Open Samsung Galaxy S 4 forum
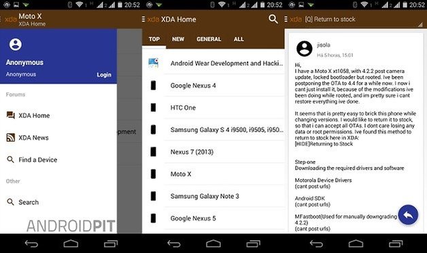This screenshot has width=427, height=253. (213, 130)
